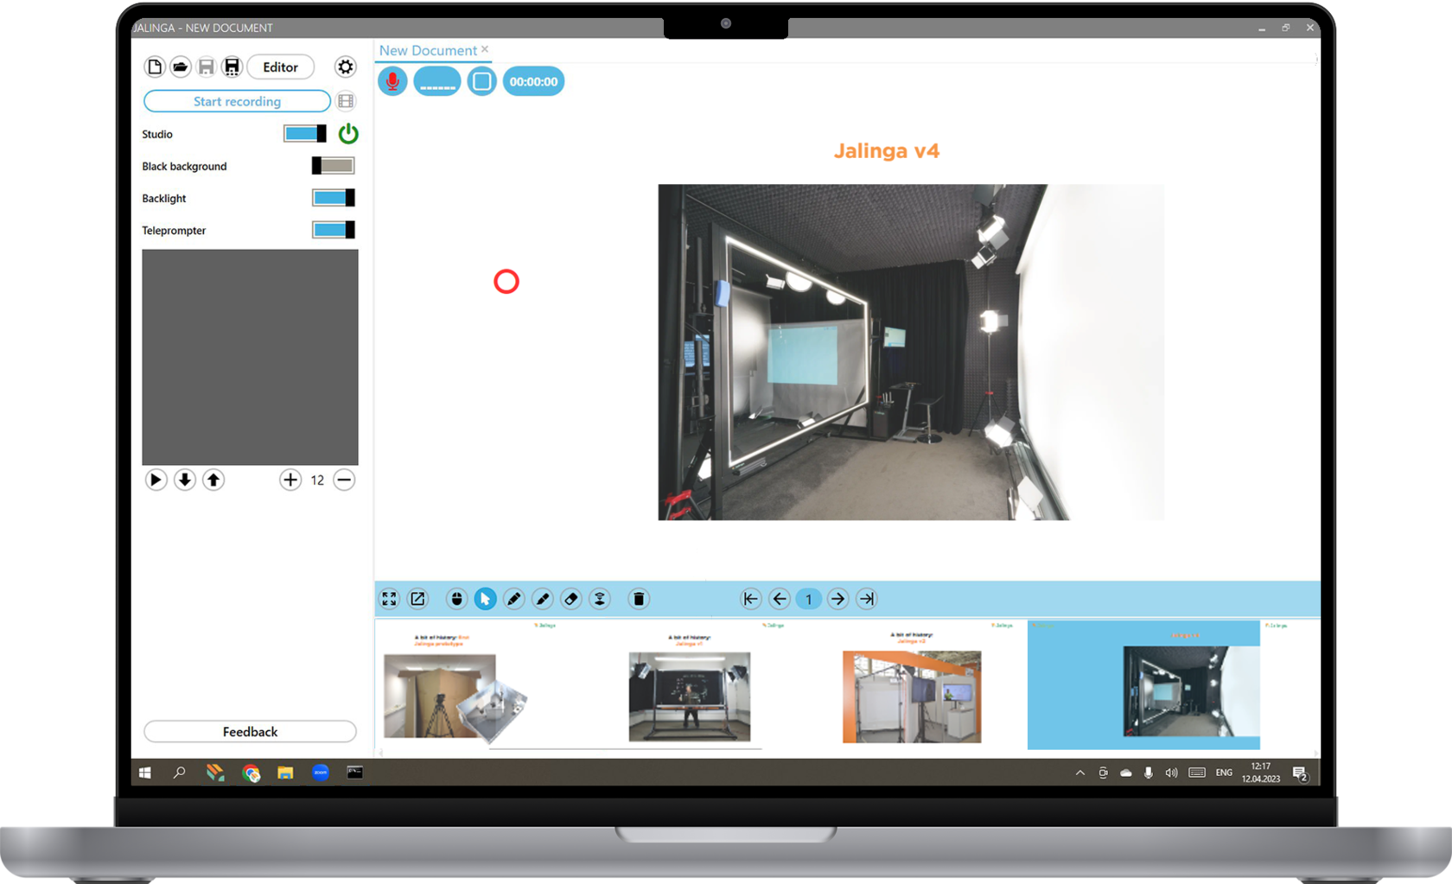Select the highlighted Jalinga v4 slide thumbnail
The image size is (1452, 884).
coord(1143,684)
